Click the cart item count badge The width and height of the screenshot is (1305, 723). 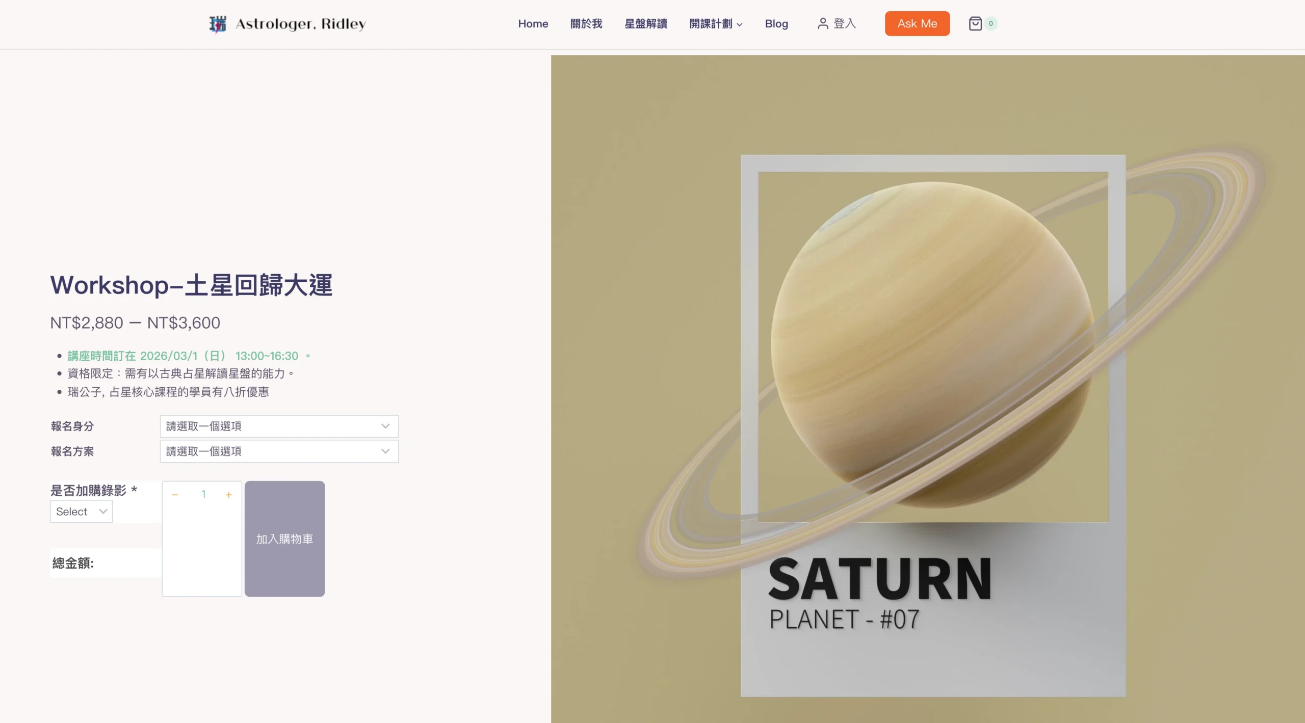pos(990,23)
